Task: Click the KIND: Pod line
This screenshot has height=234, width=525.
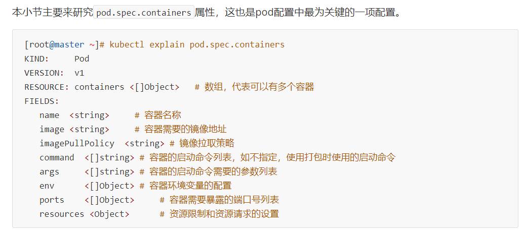Action: 57,58
